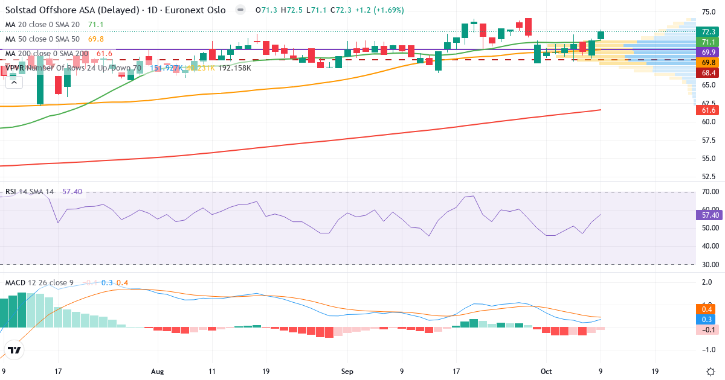This screenshot has width=725, height=380.
Task: Click the green 71.1 price axis label
Action: point(709,42)
